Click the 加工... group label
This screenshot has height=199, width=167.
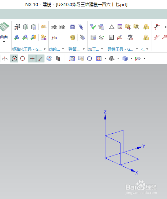click(x=93, y=49)
